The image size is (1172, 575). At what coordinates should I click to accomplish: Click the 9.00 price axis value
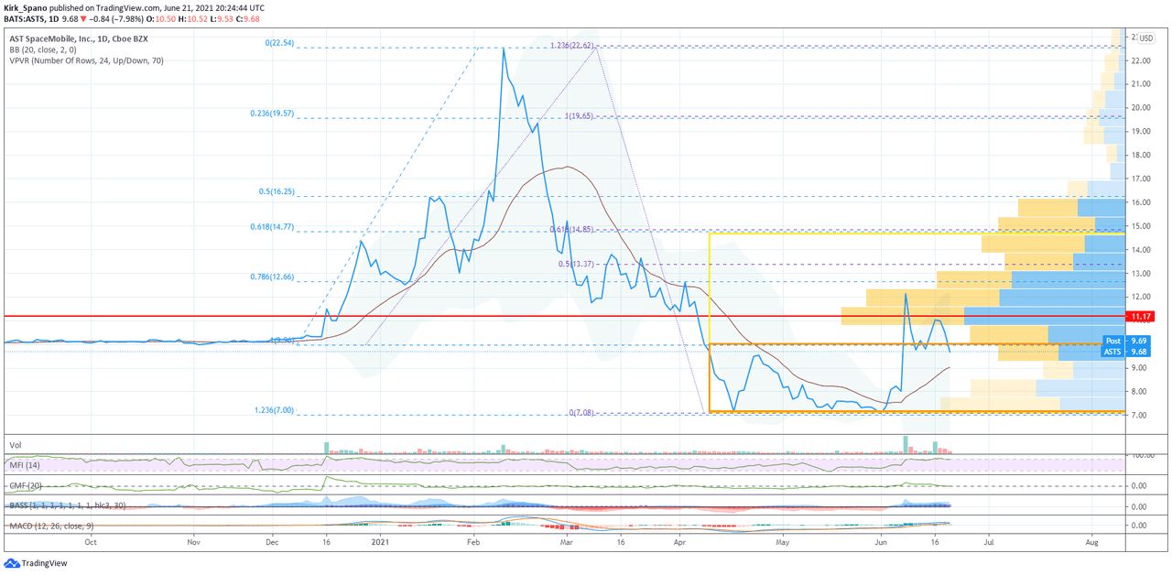point(1141,368)
